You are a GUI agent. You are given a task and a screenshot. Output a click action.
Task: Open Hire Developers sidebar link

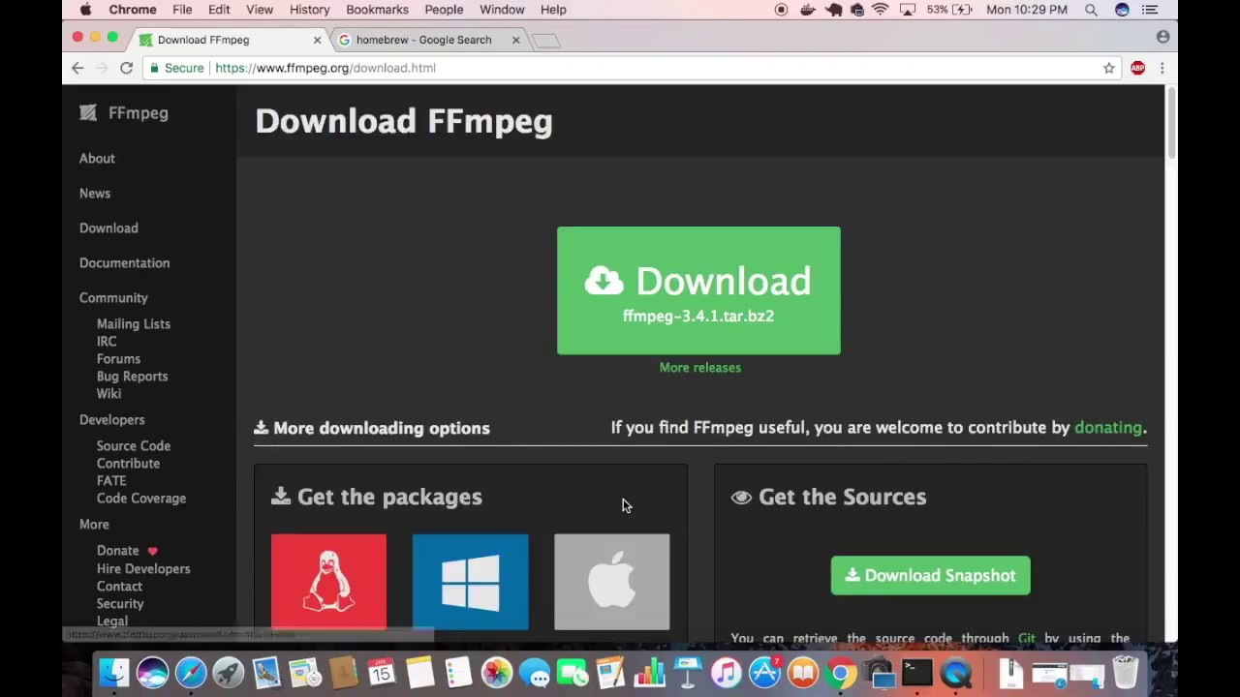pyautogui.click(x=143, y=568)
